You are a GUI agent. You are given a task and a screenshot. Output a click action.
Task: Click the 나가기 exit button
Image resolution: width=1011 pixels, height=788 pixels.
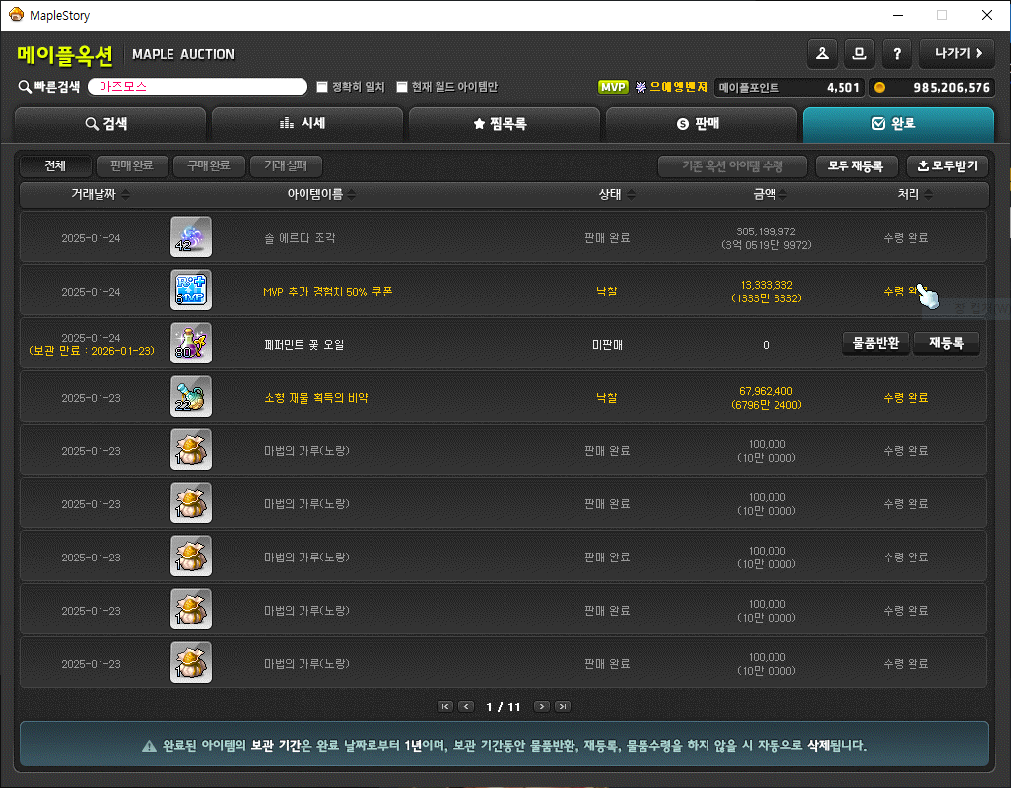957,53
